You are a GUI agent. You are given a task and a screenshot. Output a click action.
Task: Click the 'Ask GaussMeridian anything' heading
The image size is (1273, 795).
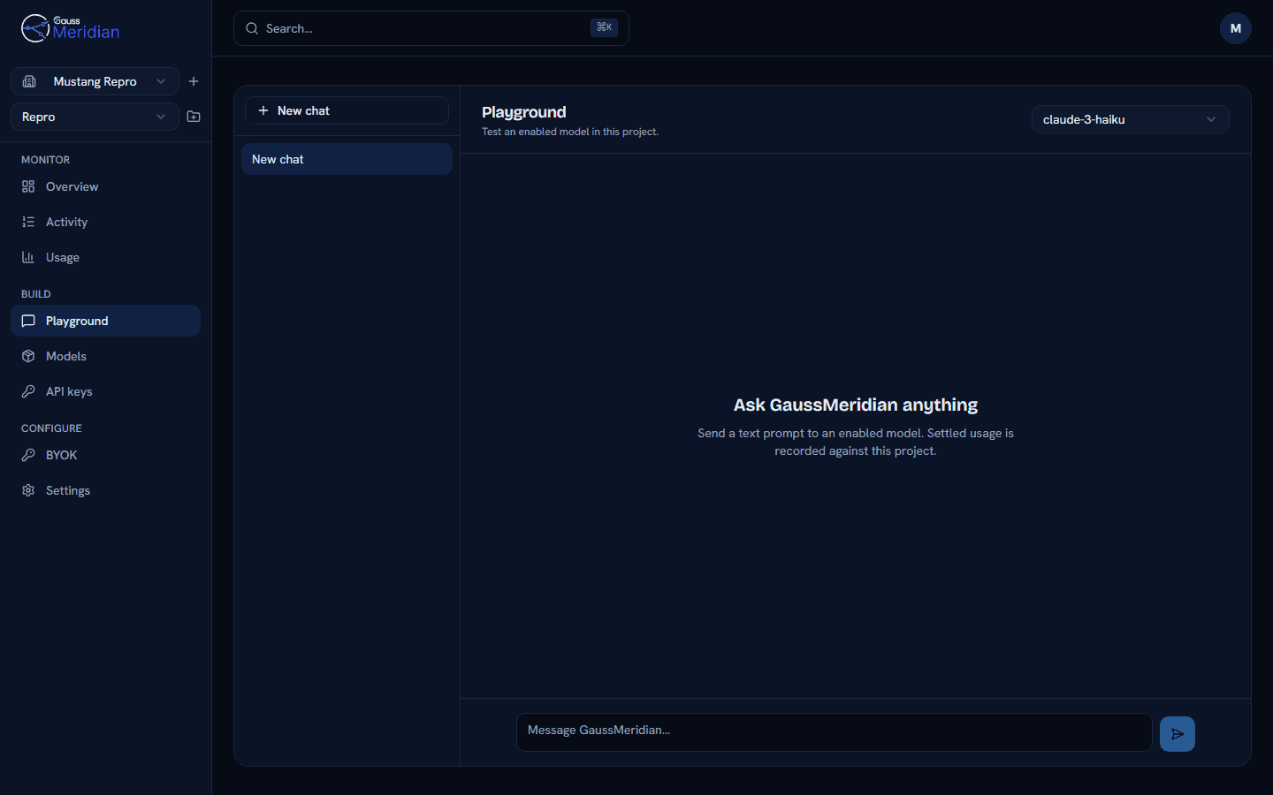(x=856, y=405)
